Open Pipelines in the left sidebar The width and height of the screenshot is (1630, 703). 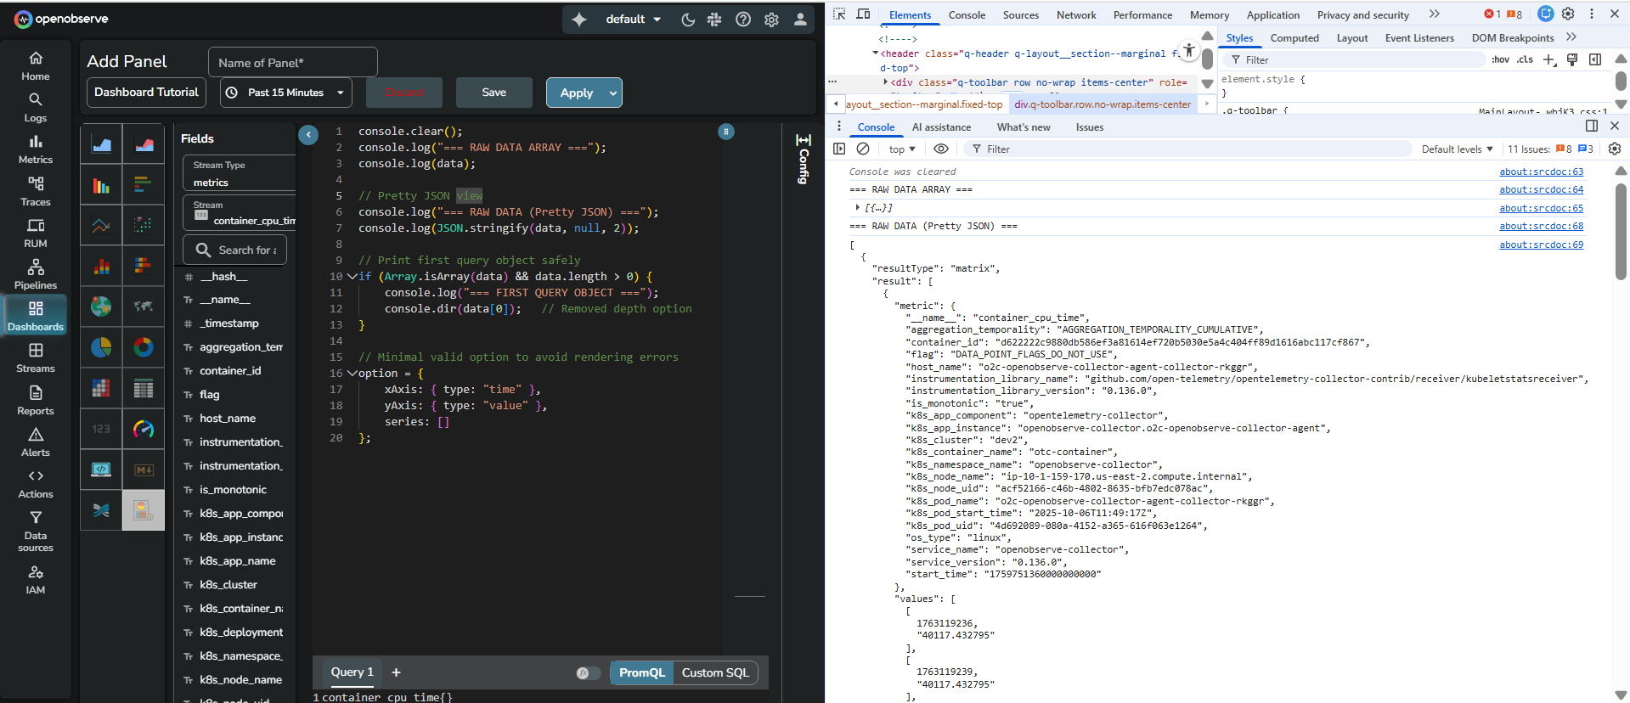[36, 274]
